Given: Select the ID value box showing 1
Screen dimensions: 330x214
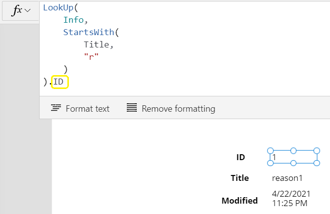Looking at the screenshot, I should click(x=293, y=157).
